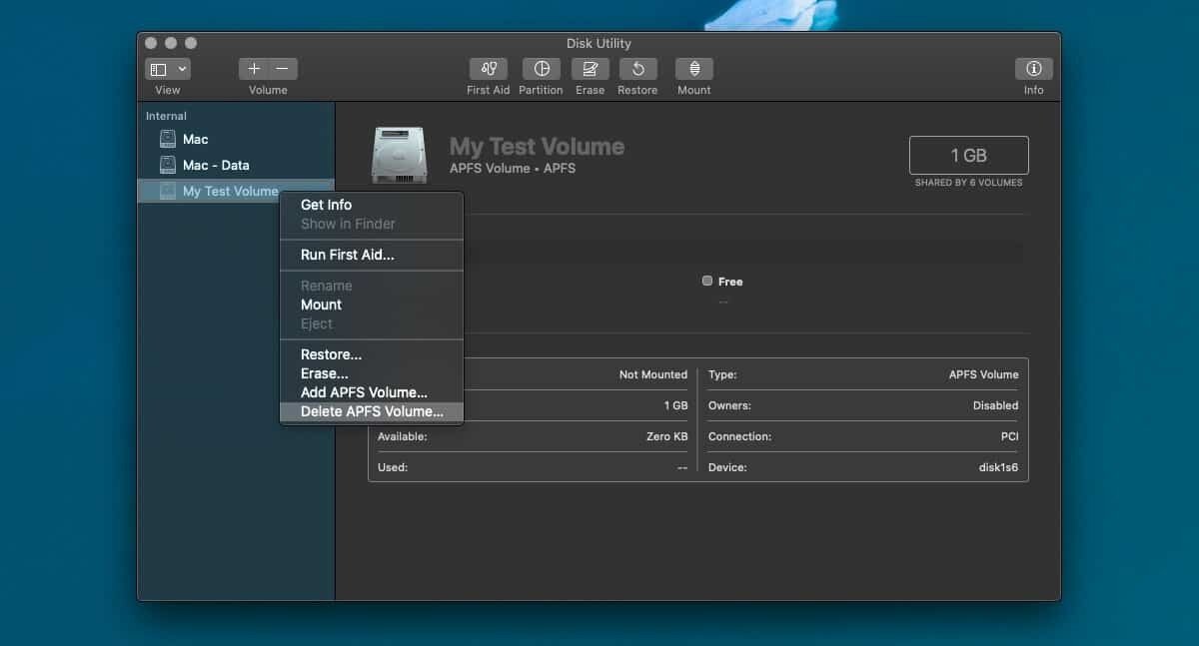The image size is (1199, 646).
Task: Select Add APFS Volume... menu item
Action: [364, 392]
